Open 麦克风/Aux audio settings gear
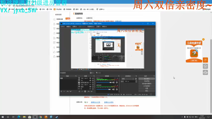The width and height of the screenshot is (212, 119). coord(117,82)
